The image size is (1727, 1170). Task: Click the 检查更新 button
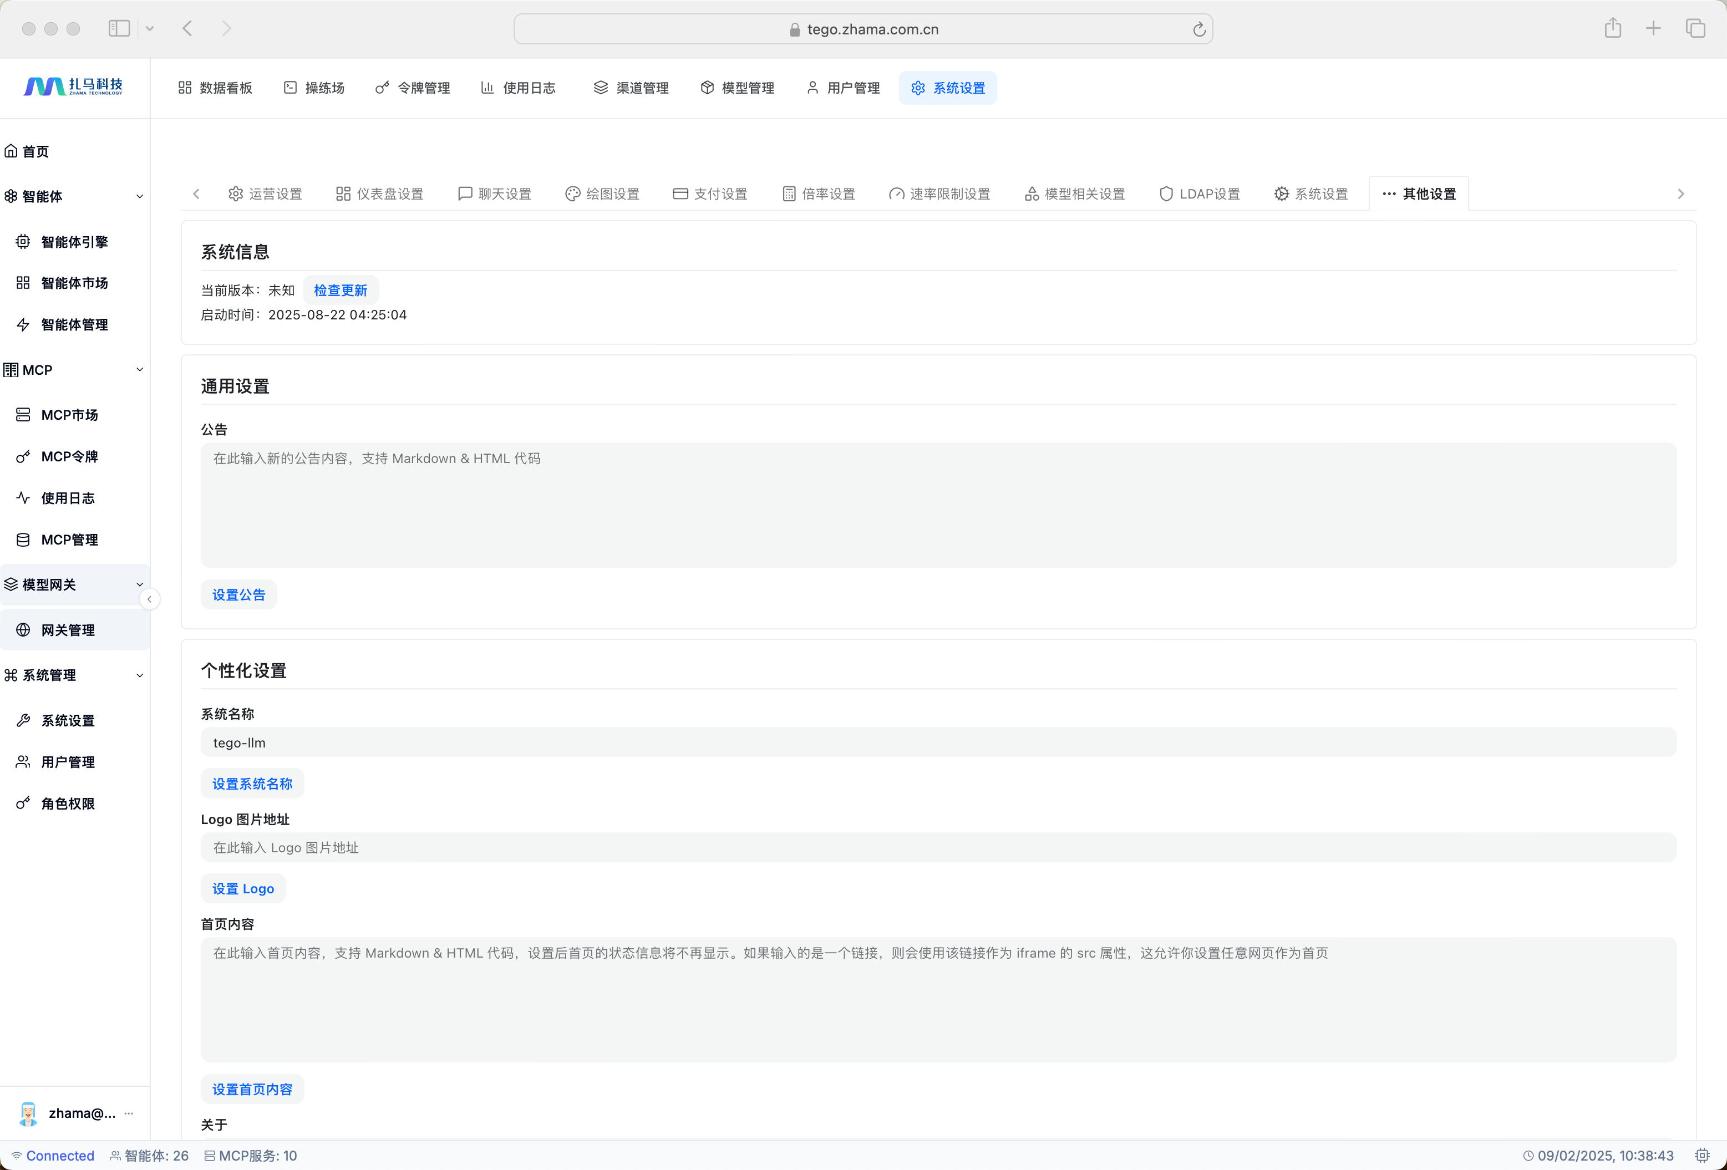[341, 291]
